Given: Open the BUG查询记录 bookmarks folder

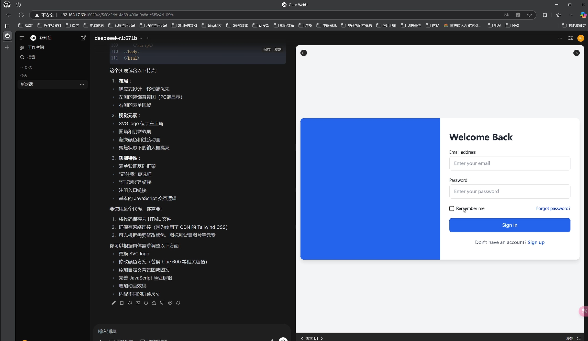Looking at the screenshot, I should point(122,25).
